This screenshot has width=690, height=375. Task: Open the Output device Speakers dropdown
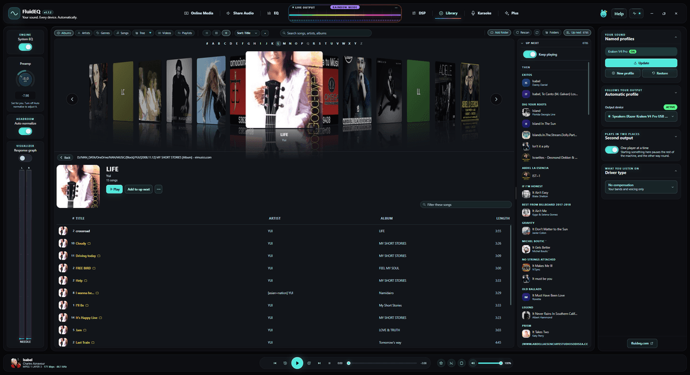[641, 117]
